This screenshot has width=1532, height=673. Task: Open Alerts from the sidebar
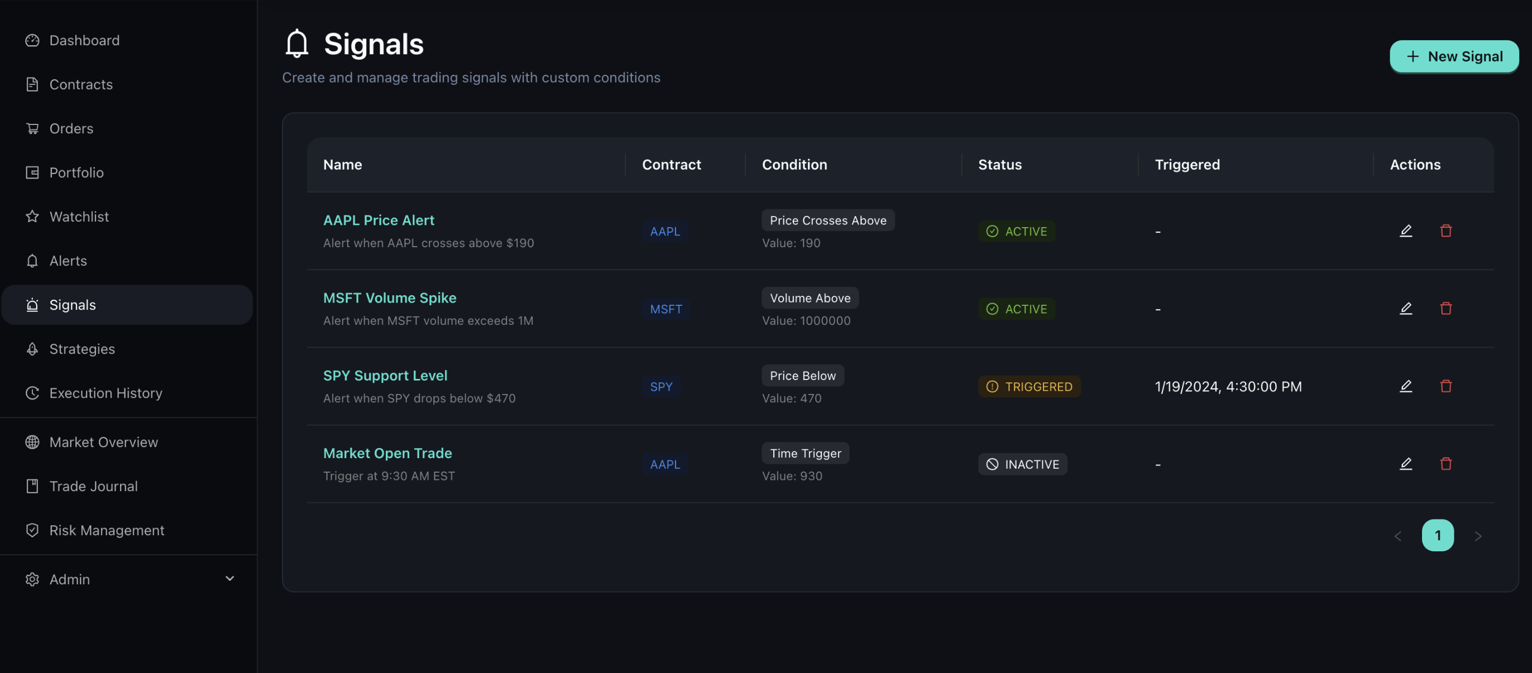pos(127,261)
